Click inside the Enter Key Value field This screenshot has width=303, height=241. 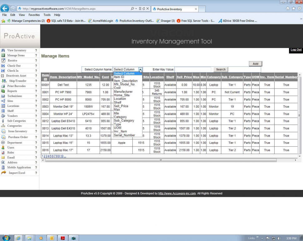pos(194,69)
